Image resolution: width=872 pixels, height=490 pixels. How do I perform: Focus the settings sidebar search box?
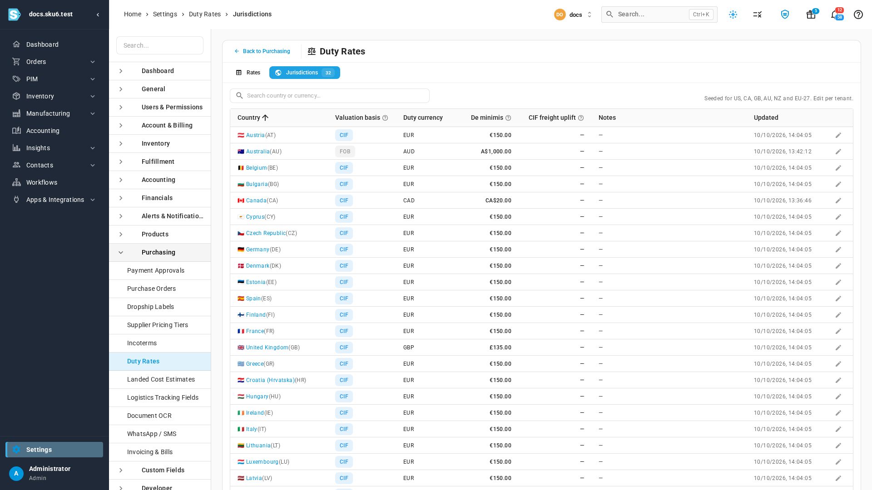160,45
